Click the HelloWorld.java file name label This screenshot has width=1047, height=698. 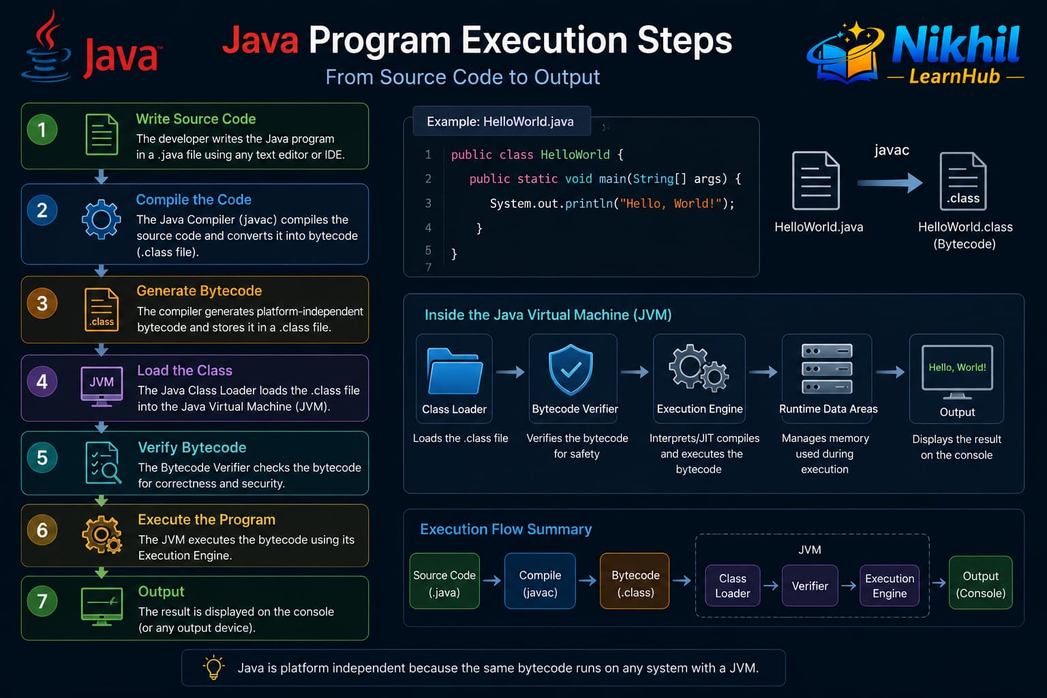pyautogui.click(x=819, y=227)
